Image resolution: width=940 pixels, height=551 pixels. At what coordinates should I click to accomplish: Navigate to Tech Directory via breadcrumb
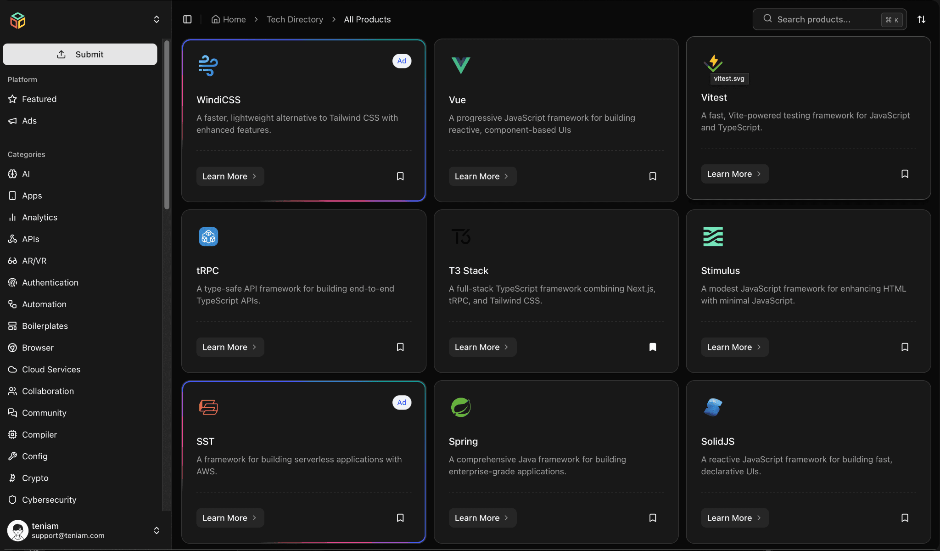(x=295, y=19)
